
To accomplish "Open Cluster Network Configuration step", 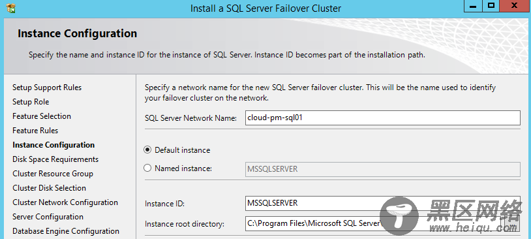I will click(x=65, y=202).
